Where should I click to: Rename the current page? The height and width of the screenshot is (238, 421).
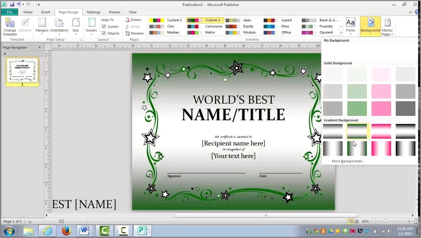134,33
